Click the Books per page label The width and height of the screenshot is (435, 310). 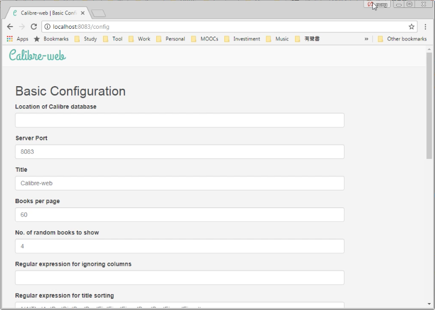37,201
